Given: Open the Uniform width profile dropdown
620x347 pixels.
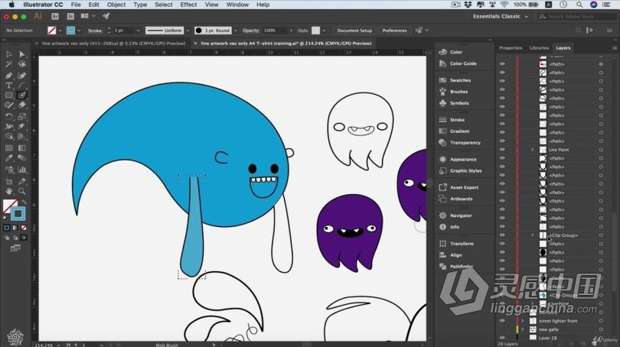Looking at the screenshot, I should click(x=188, y=31).
